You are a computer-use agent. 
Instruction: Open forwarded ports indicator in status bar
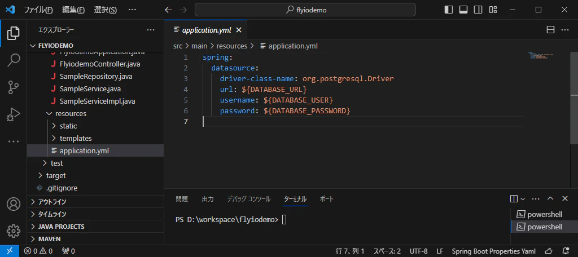click(x=68, y=251)
